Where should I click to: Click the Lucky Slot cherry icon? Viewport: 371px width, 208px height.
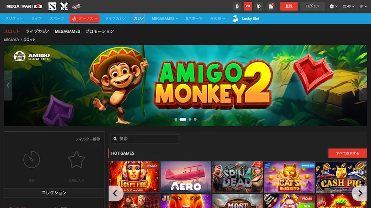point(236,18)
